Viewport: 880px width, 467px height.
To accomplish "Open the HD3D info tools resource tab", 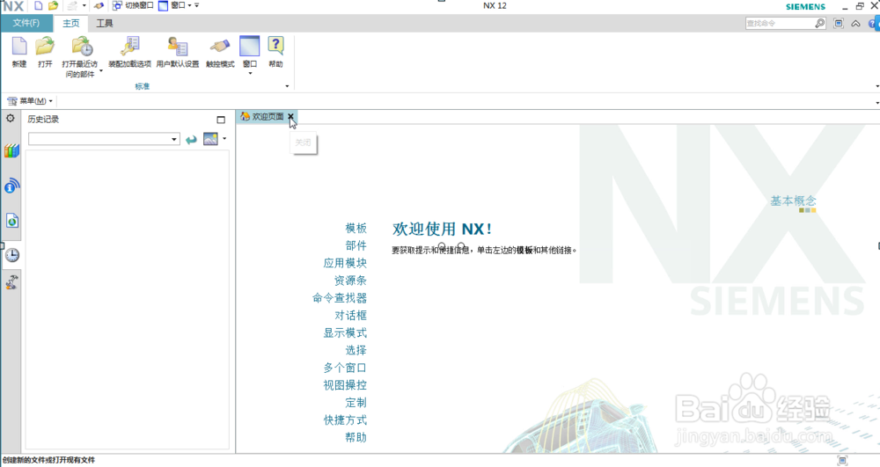I will (11, 186).
